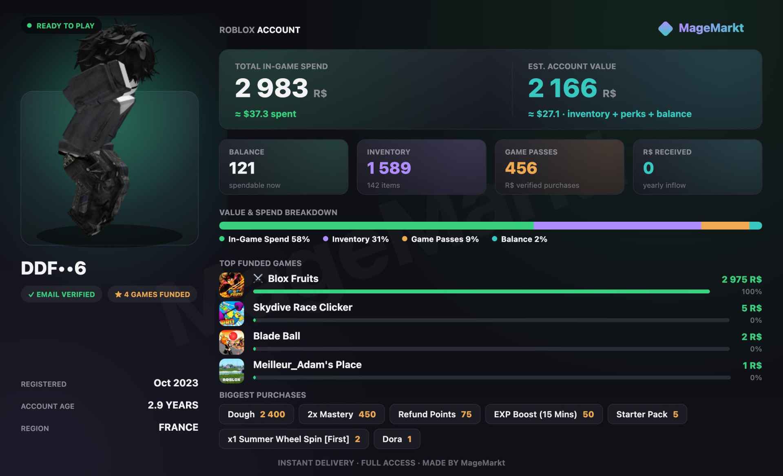The image size is (783, 476).
Task: Click the 4 Games Funded badge
Action: tap(153, 294)
